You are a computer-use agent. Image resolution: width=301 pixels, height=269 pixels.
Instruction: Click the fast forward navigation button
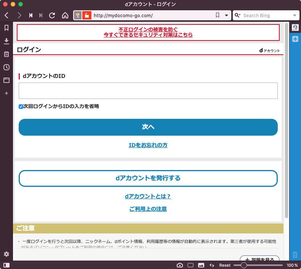coord(41,15)
